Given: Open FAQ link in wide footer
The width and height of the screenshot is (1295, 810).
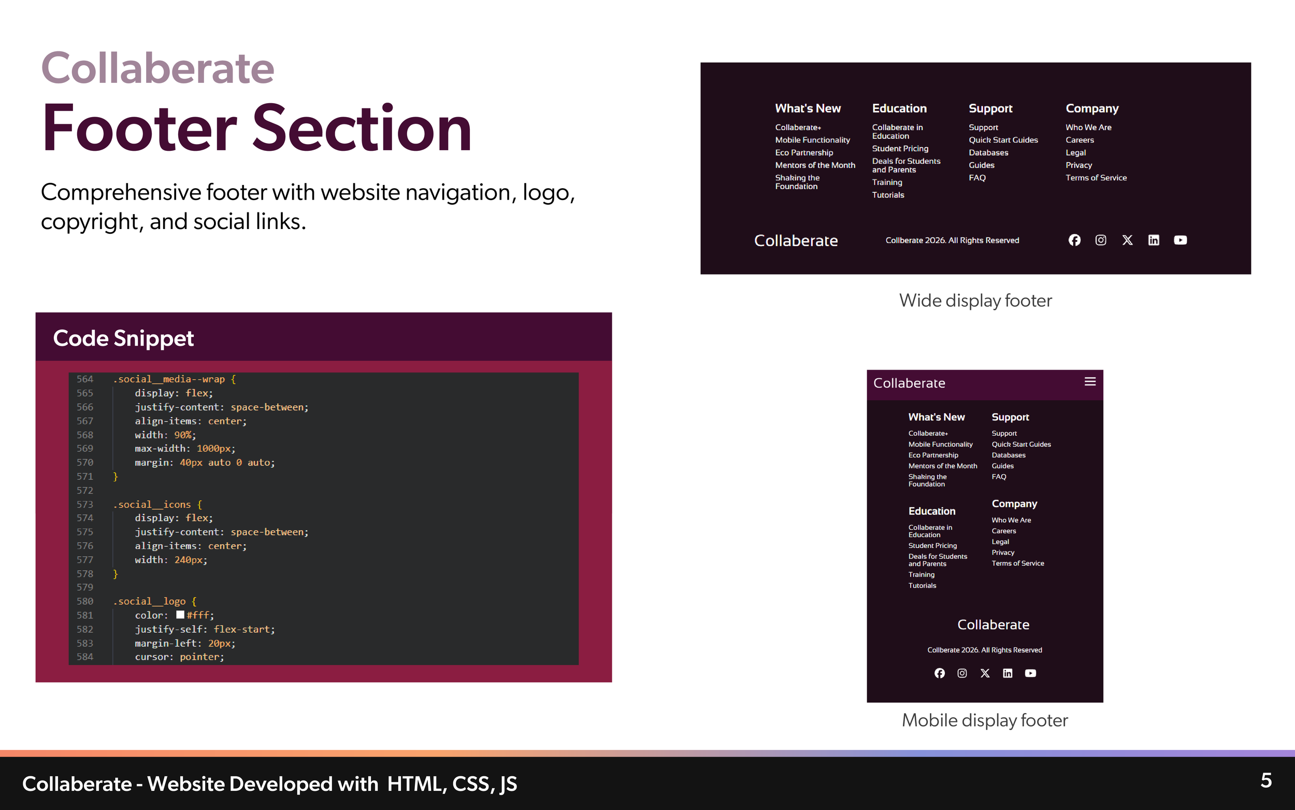Looking at the screenshot, I should (977, 178).
